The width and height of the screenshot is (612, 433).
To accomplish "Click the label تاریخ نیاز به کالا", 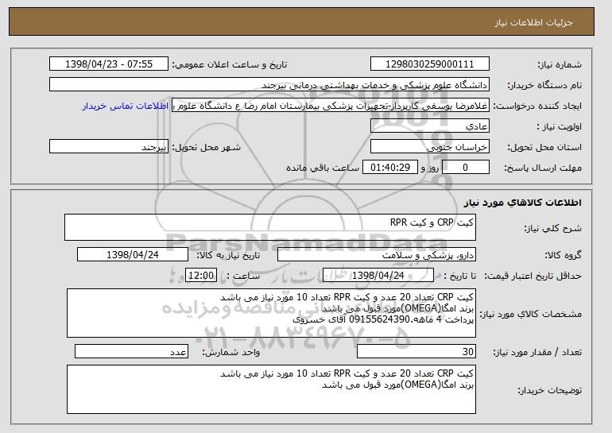I will click(228, 256).
